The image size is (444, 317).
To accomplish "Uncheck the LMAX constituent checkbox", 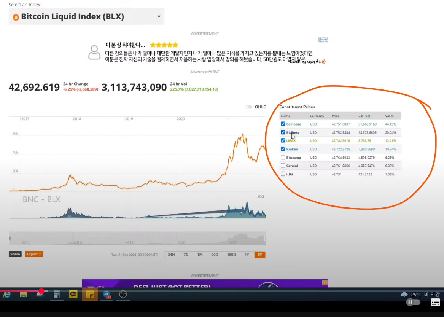I will click(x=283, y=140).
